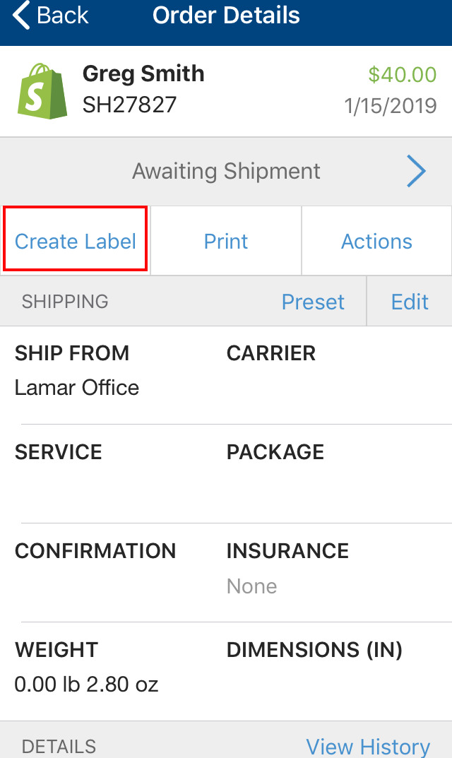Tap Create Label for order SH27827
Image resolution: width=452 pixels, height=758 pixels.
point(74,241)
